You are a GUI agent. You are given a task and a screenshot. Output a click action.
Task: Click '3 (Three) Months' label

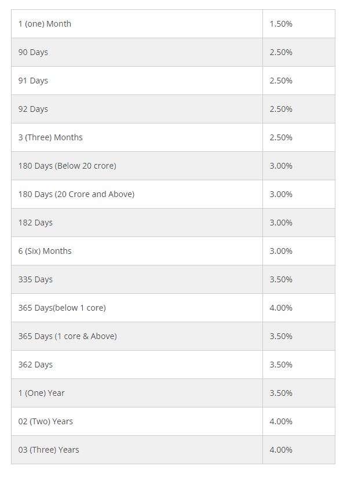pos(50,137)
